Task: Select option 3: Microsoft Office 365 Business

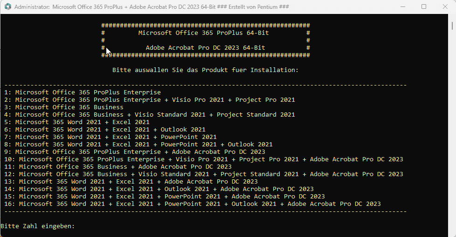Action: tap(64, 107)
